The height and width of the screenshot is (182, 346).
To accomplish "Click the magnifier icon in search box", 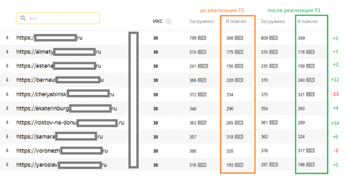I will coord(23,18).
